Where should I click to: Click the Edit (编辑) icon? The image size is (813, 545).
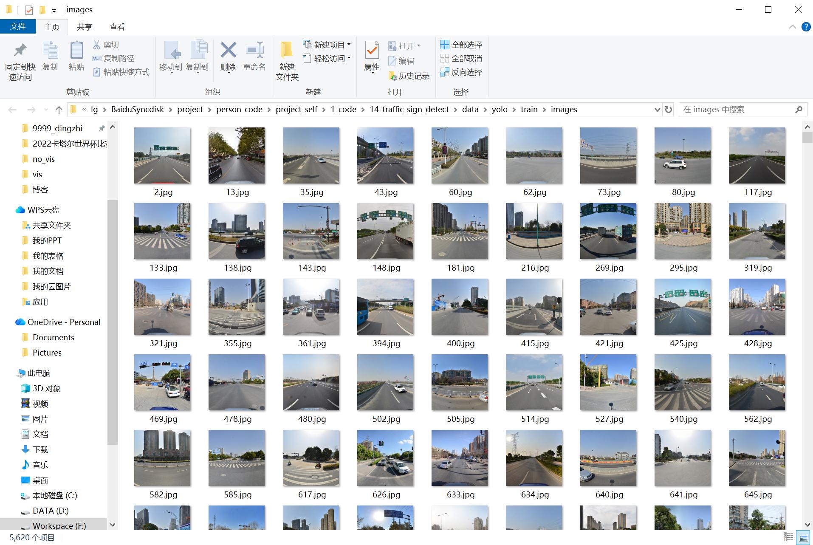click(x=392, y=61)
